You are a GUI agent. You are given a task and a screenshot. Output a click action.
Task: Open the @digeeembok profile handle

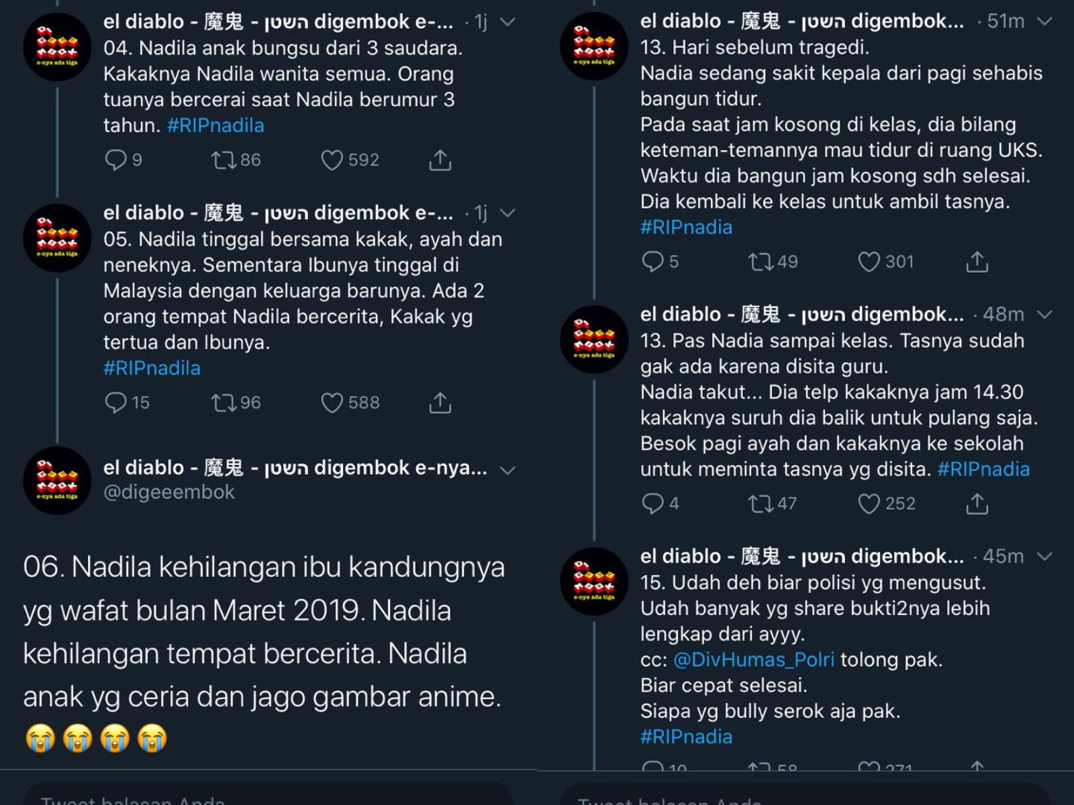pos(169,492)
